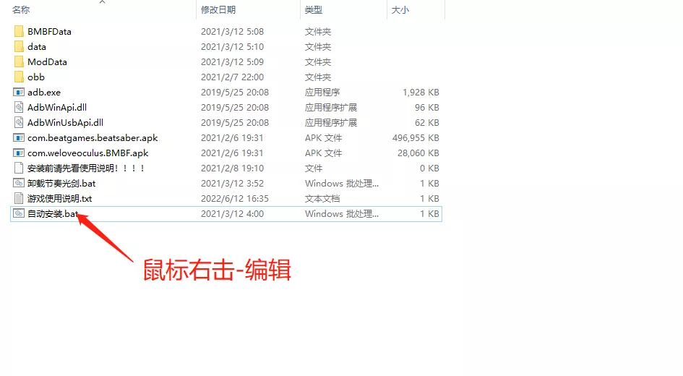Click the 496,955 KB size cell

pos(416,137)
